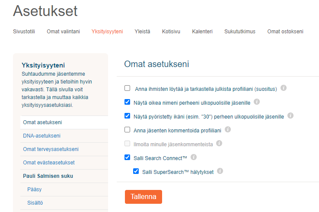Open info icon for SuperSearch hälytykset
This screenshot has width=319, height=212.
(x=220, y=171)
